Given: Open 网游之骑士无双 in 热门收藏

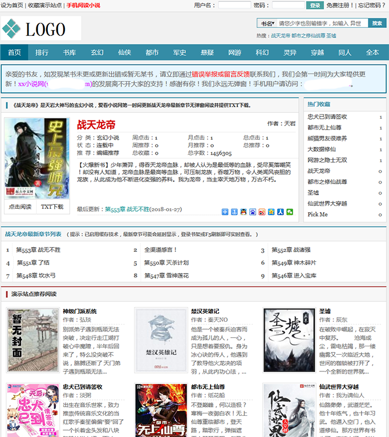Looking at the screenshot, I should (x=327, y=160).
